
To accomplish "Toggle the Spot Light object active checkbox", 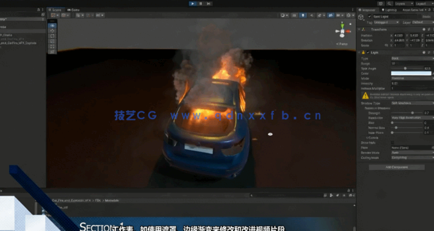I will 369,16.
